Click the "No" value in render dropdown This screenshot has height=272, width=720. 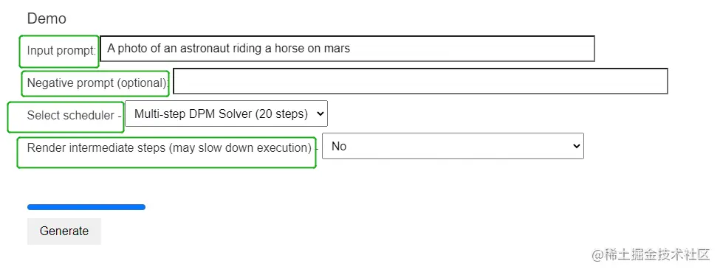point(339,147)
